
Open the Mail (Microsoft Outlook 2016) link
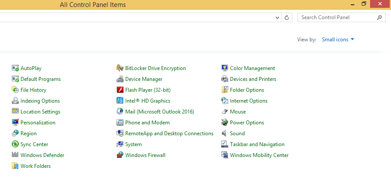160,112
